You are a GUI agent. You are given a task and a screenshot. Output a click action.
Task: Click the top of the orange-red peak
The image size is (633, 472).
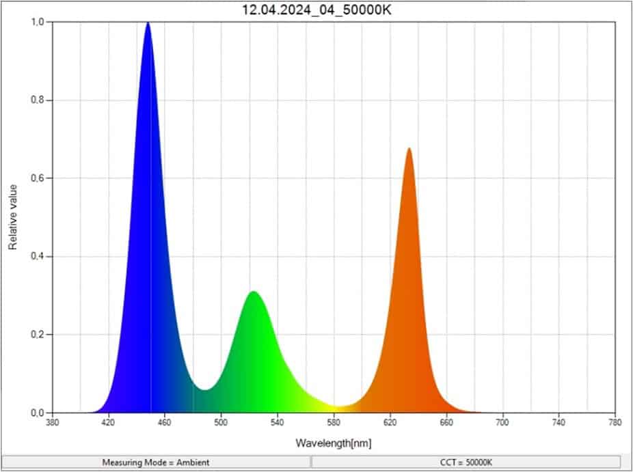coord(409,150)
